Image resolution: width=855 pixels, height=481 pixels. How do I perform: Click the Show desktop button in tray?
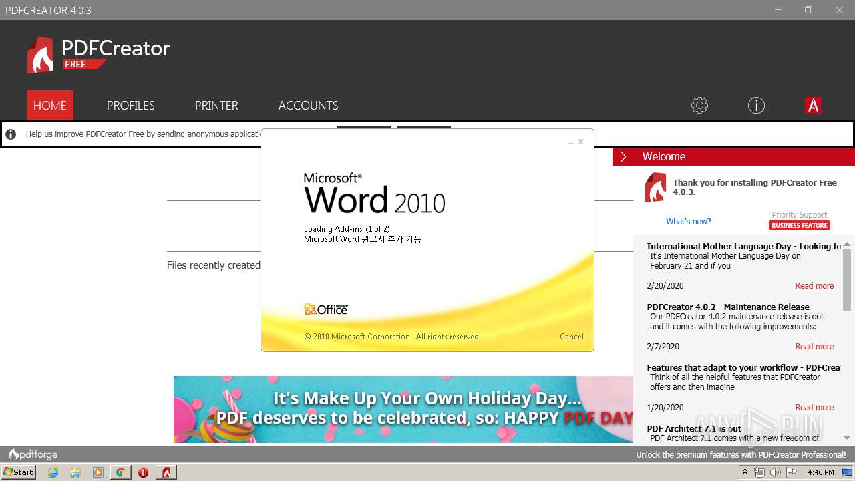(846, 472)
